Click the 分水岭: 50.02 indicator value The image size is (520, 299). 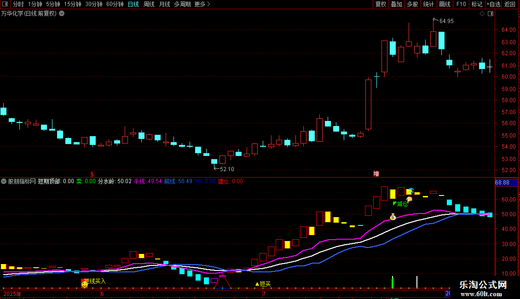point(115,181)
